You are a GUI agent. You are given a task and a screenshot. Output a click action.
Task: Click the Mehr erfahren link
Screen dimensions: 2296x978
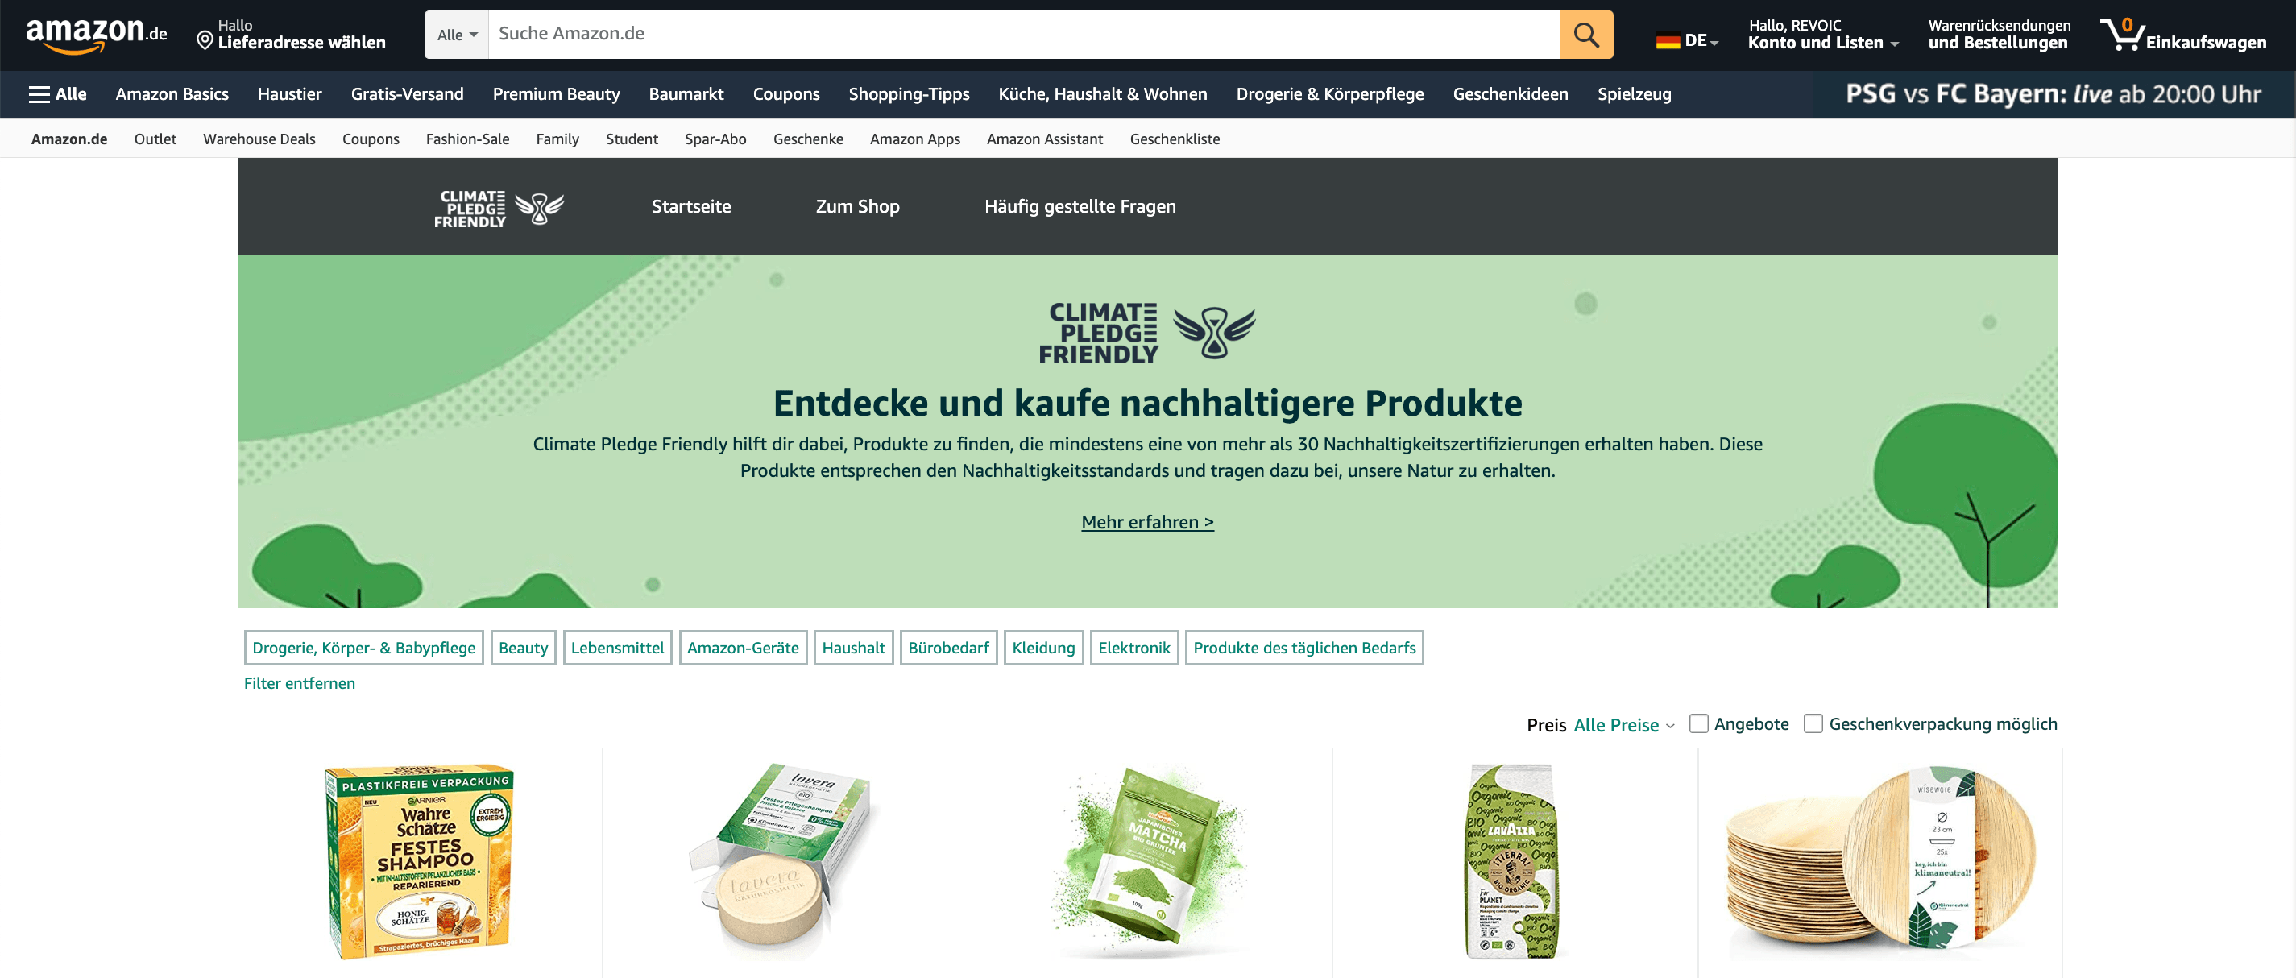pos(1146,521)
